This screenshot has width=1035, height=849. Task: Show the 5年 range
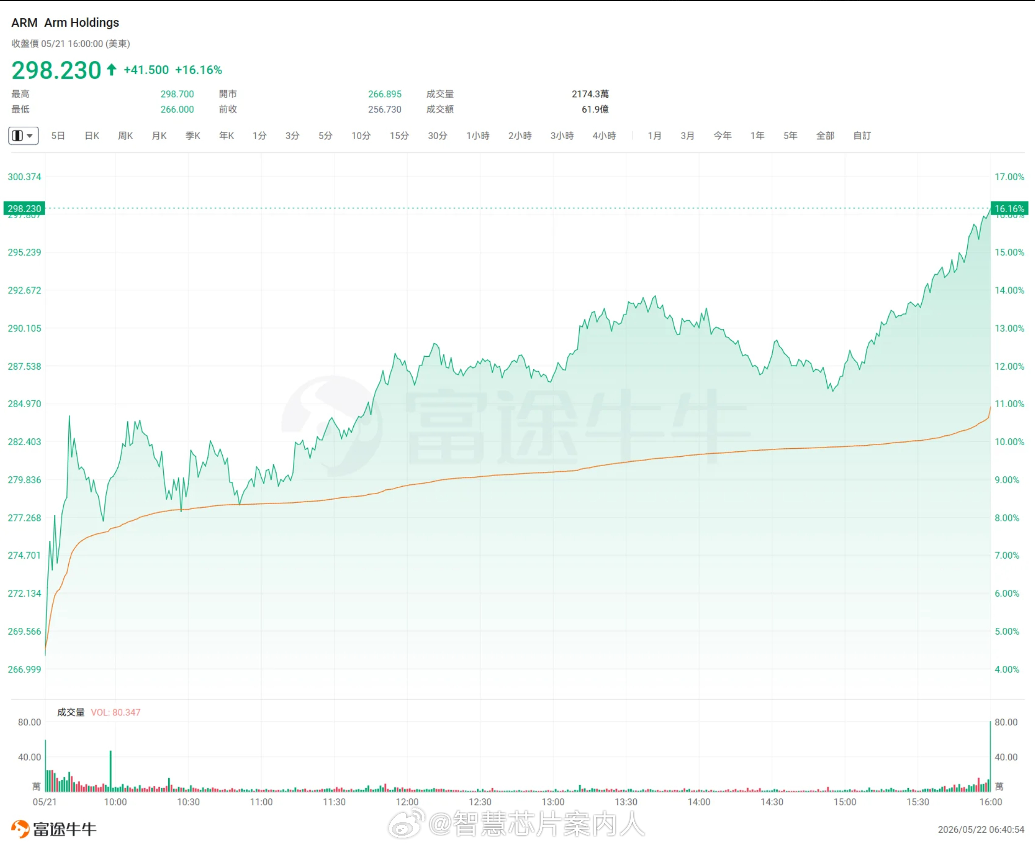[x=790, y=136]
